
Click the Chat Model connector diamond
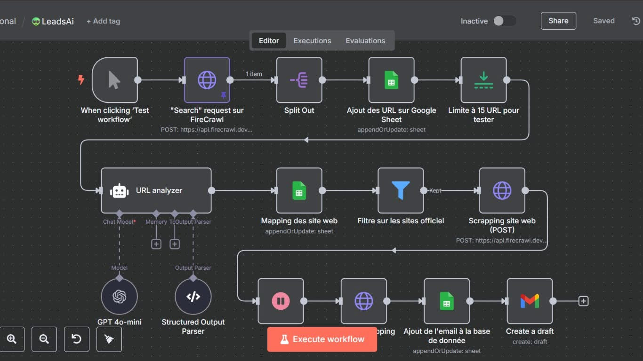pyautogui.click(x=120, y=213)
